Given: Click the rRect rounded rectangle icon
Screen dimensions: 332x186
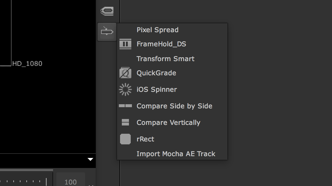Looking at the screenshot, I should pyautogui.click(x=125, y=139).
